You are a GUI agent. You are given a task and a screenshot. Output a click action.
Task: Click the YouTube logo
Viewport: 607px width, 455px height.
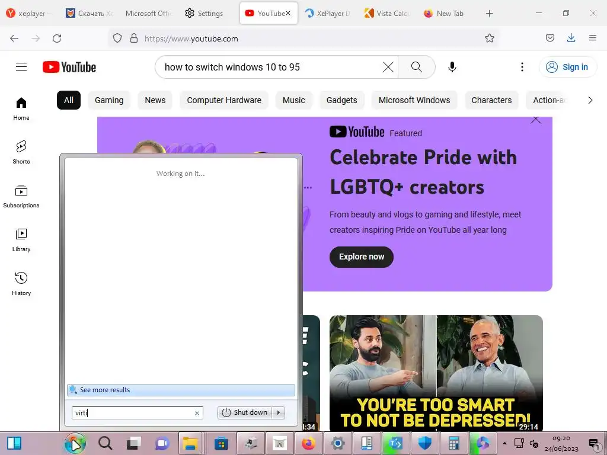(69, 67)
